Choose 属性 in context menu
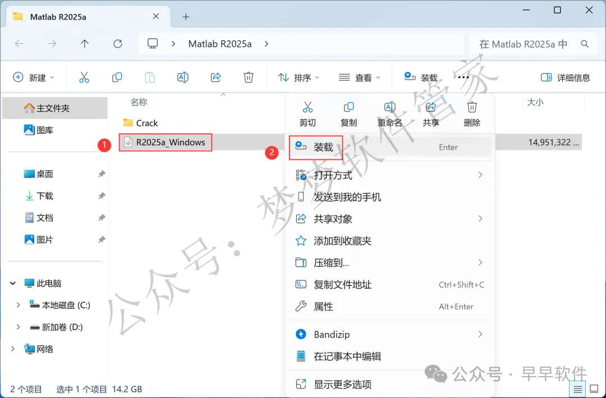The width and height of the screenshot is (606, 398). click(391, 307)
